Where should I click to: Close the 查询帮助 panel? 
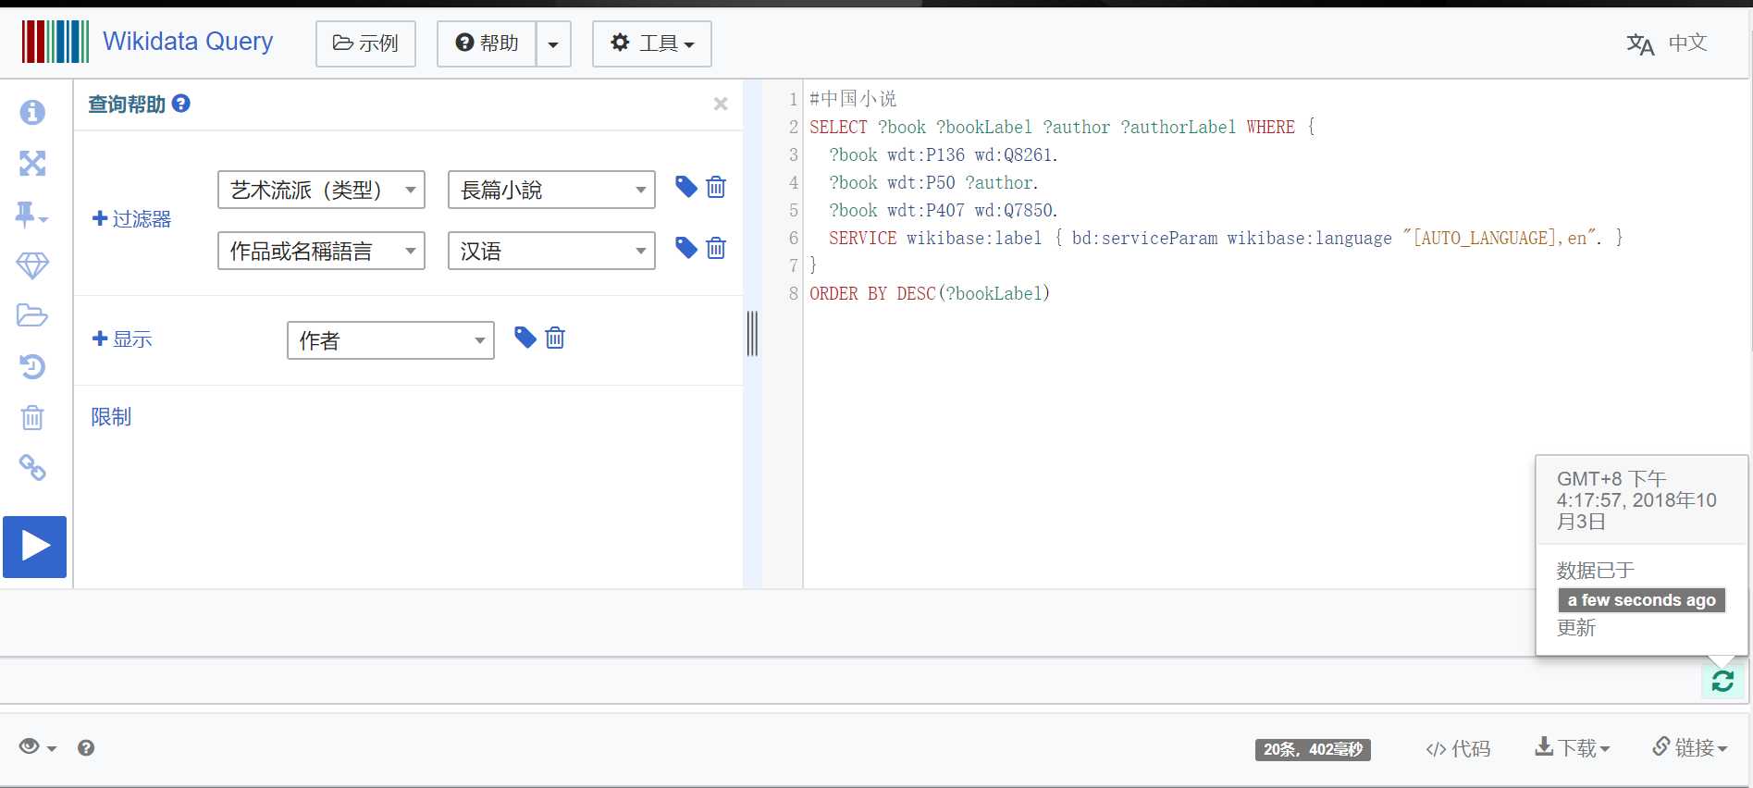721,104
